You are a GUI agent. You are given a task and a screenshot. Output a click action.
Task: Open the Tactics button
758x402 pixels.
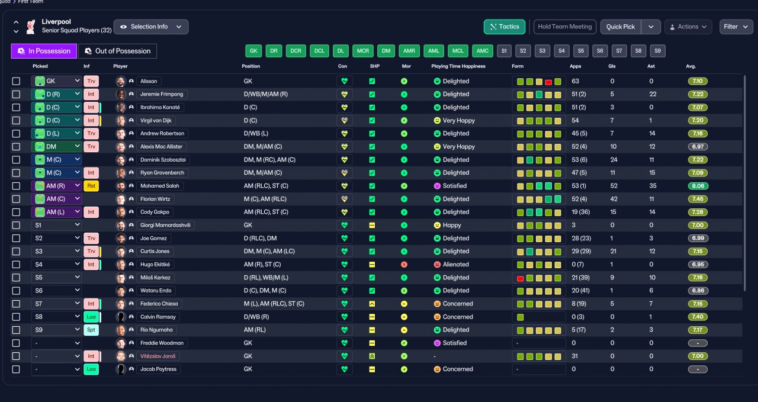tap(505, 27)
